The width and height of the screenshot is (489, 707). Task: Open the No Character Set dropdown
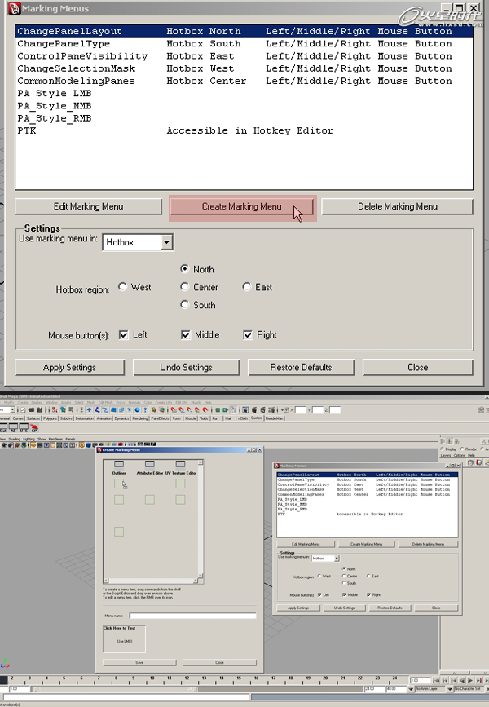[450, 689]
